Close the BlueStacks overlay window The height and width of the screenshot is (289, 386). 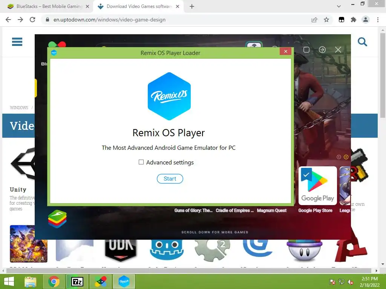pos(338,50)
